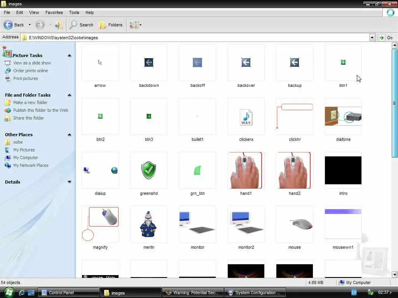Select the mousewn1 image thumbnail
Viewport: 398px width, 298px height.
(x=343, y=224)
